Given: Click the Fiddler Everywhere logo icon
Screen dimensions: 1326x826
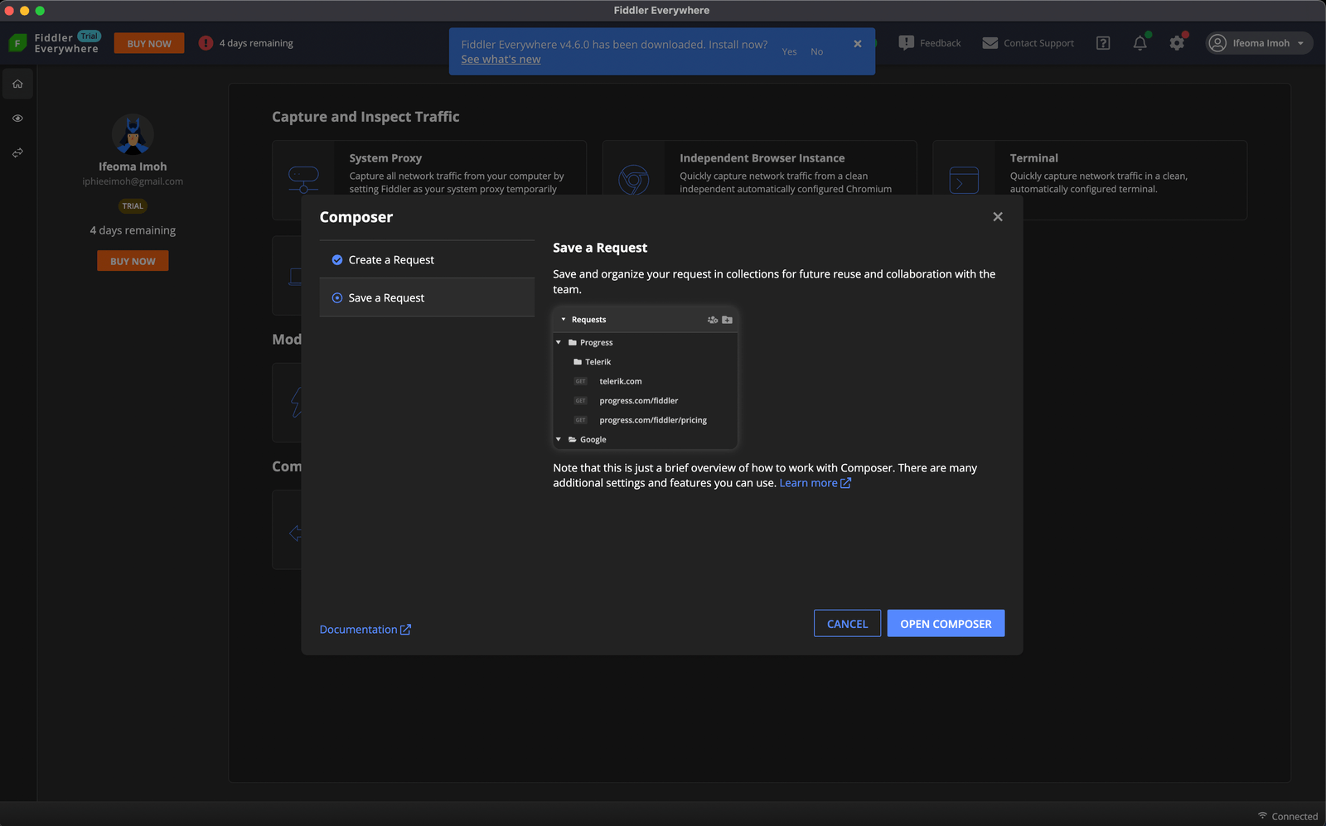Looking at the screenshot, I should tap(17, 43).
